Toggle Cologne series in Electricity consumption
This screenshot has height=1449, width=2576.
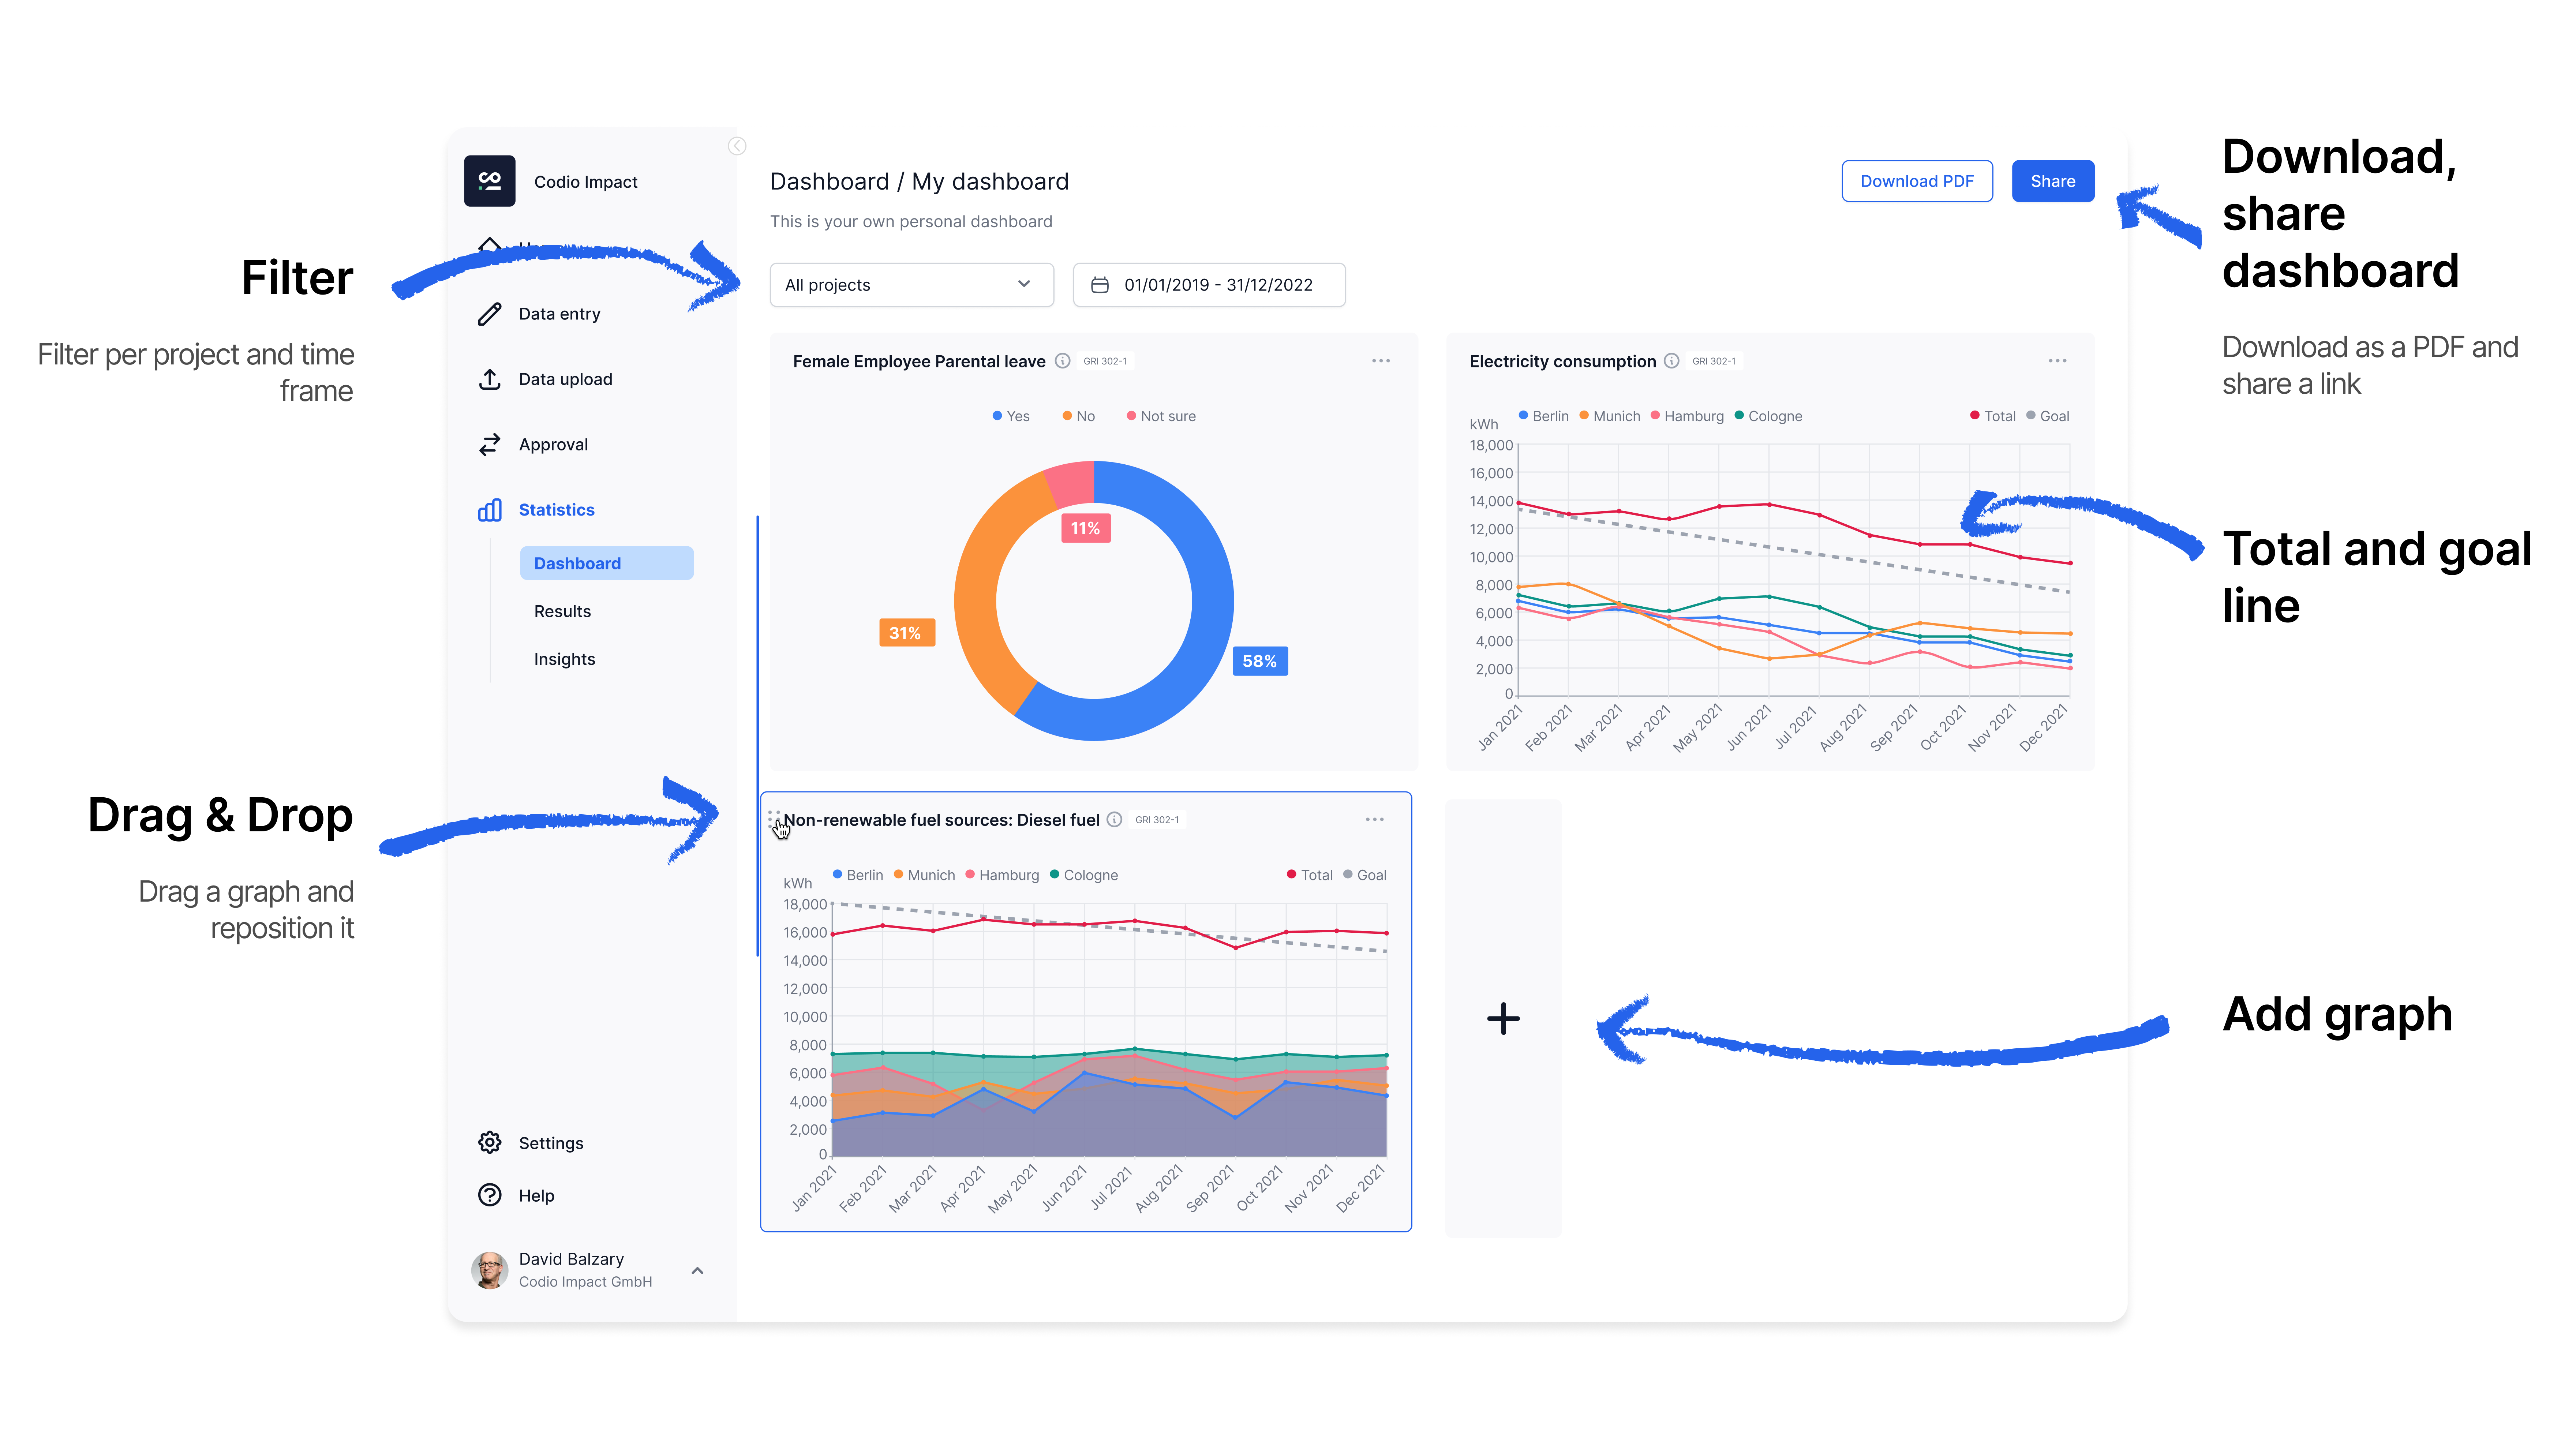(x=1768, y=416)
